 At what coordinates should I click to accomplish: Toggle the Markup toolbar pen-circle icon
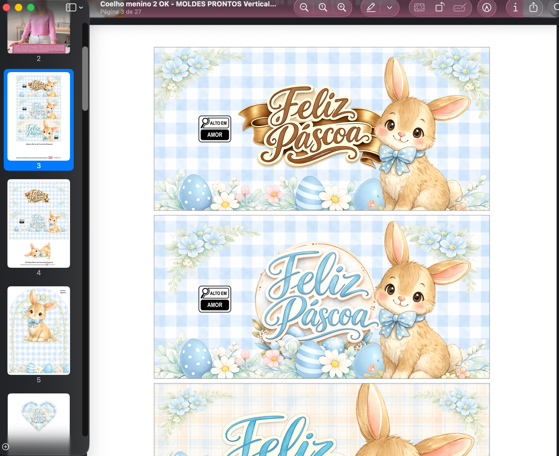pyautogui.click(x=487, y=8)
